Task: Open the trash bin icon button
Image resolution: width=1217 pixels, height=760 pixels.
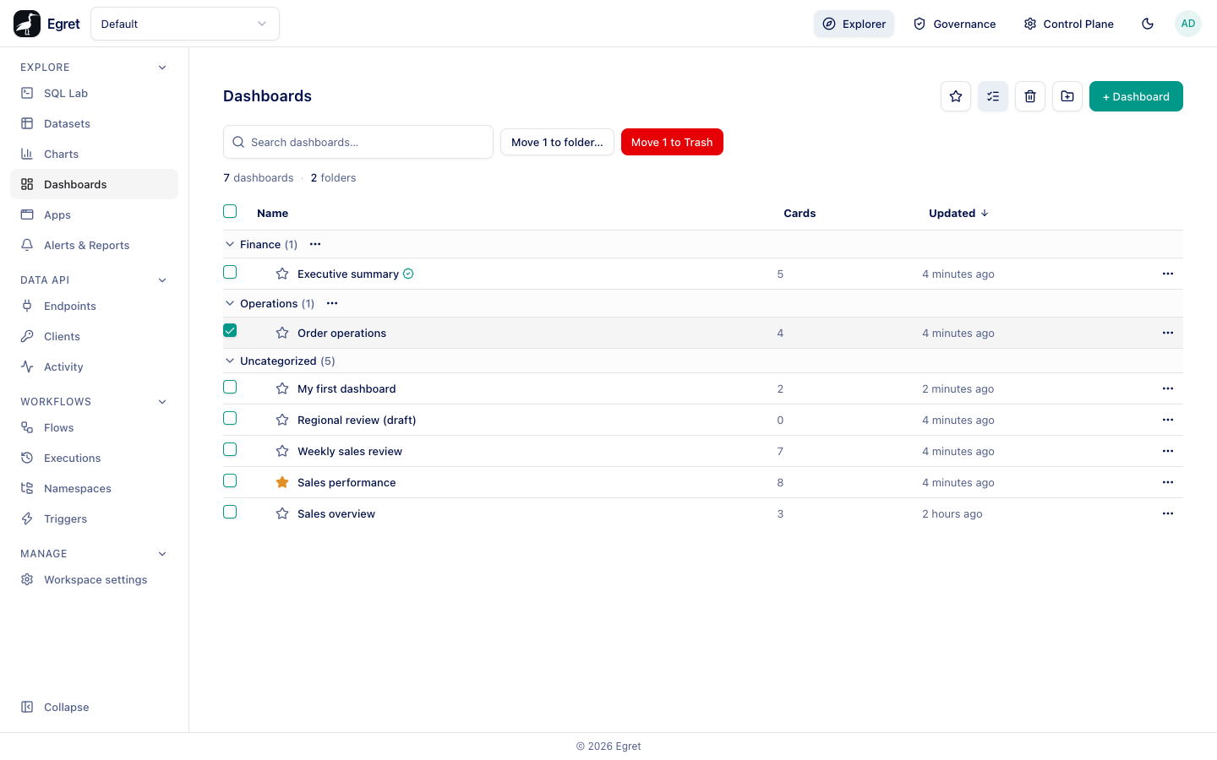Action: pyautogui.click(x=1030, y=96)
